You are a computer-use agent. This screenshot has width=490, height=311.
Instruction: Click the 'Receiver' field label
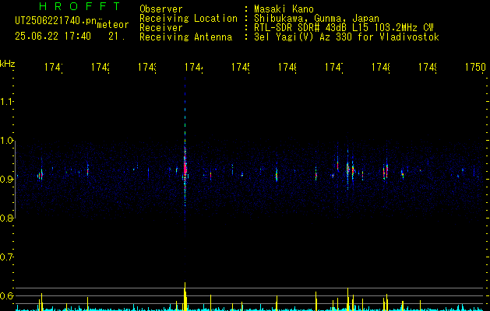tap(161, 28)
